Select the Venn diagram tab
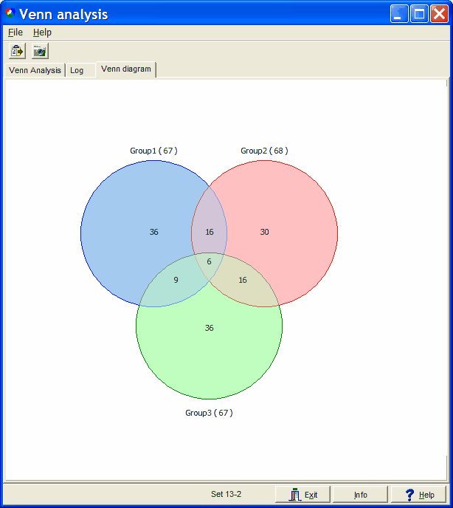The image size is (453, 508). coord(126,69)
